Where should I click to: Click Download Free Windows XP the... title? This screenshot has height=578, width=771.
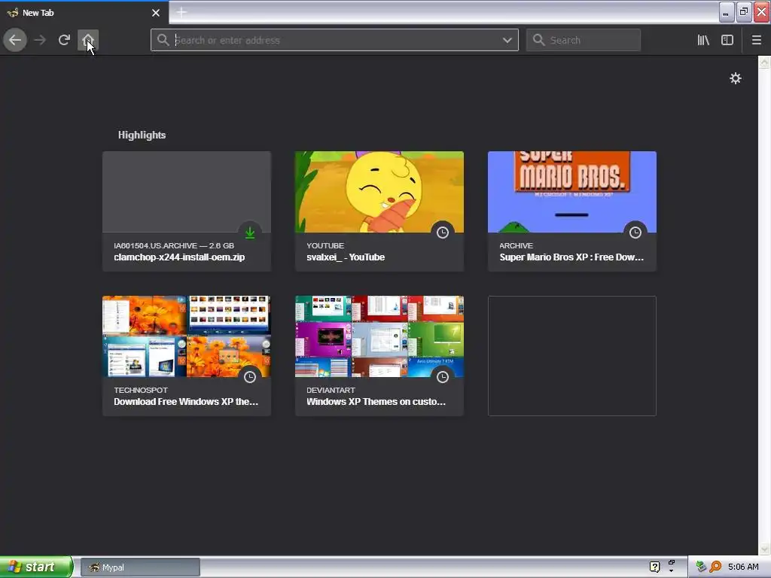tap(186, 402)
